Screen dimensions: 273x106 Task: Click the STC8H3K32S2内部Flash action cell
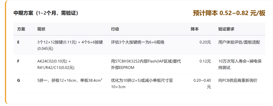coord(146,64)
